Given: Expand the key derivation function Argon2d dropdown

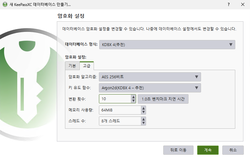Looking at the screenshot, I should click(x=150, y=88).
